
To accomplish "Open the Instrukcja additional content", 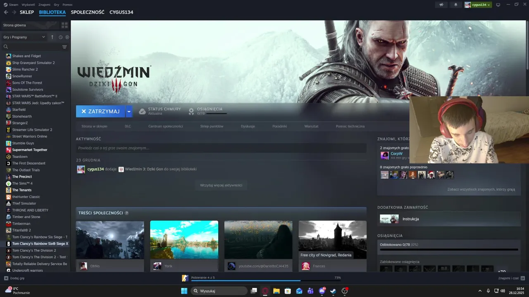I will tap(449, 219).
